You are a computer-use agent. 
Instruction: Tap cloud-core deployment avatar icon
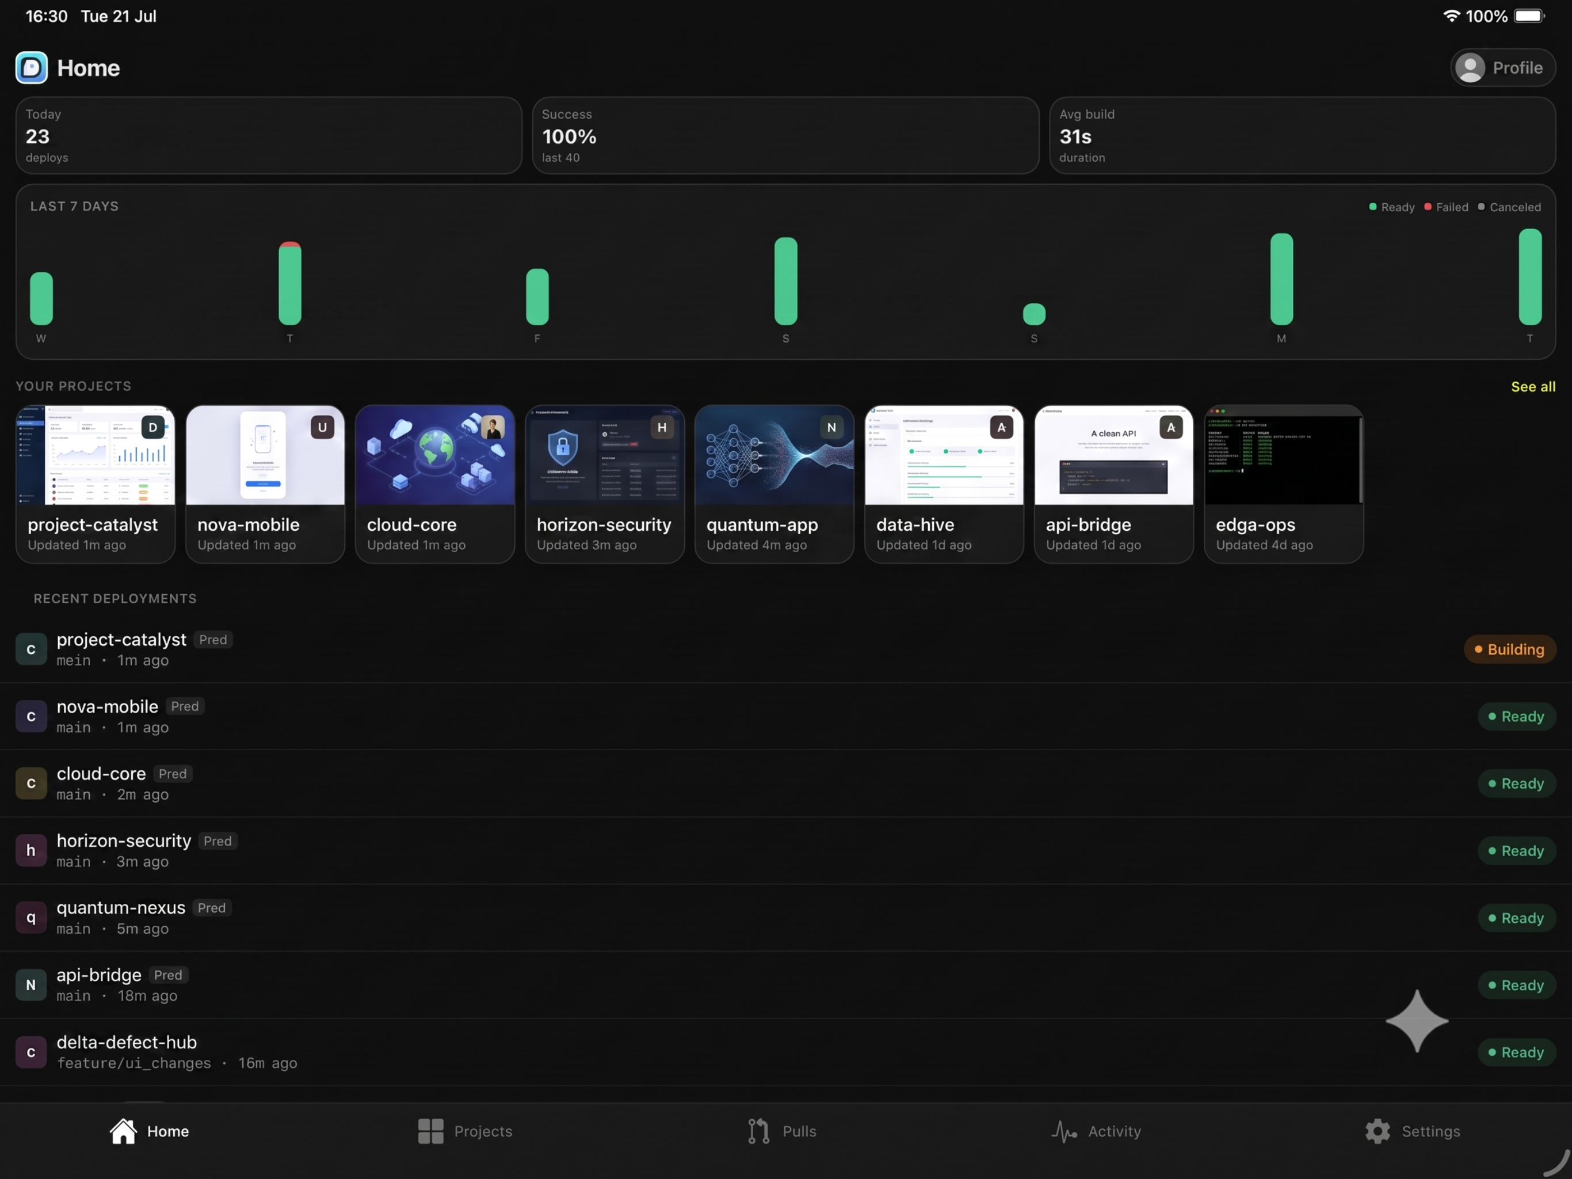31,784
